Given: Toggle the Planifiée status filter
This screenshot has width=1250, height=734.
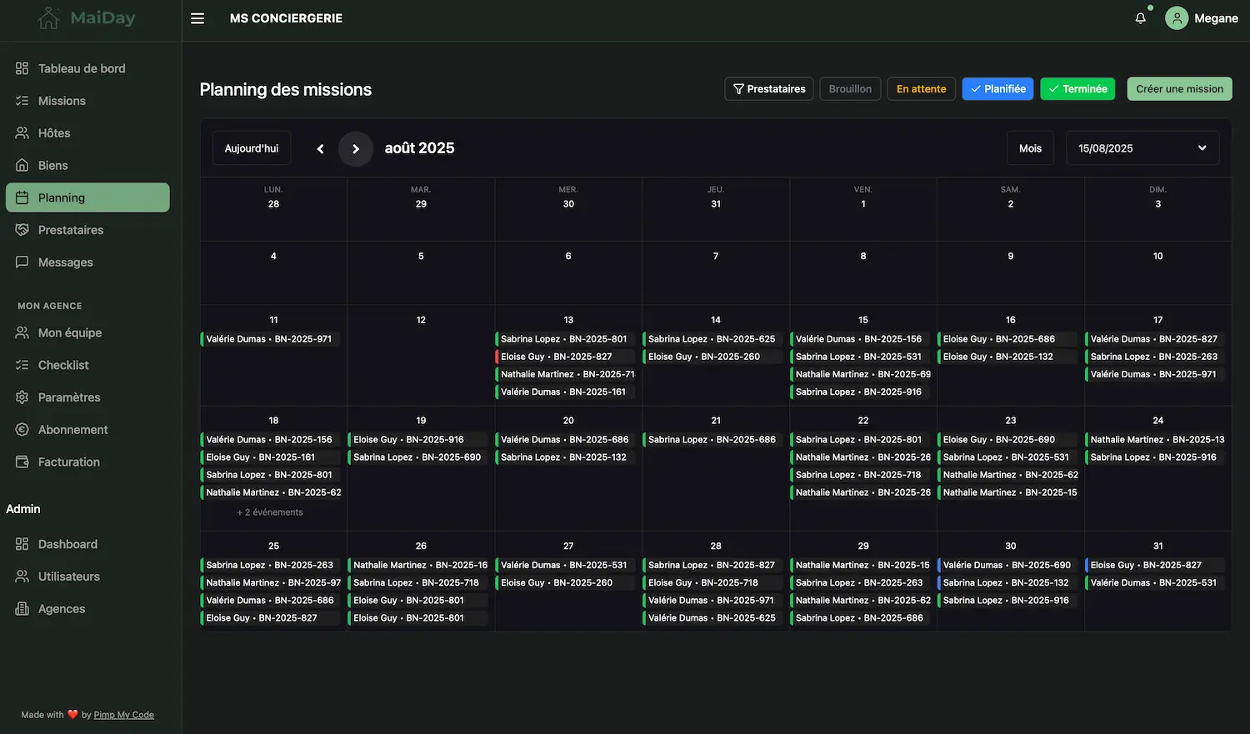Looking at the screenshot, I should pos(997,89).
